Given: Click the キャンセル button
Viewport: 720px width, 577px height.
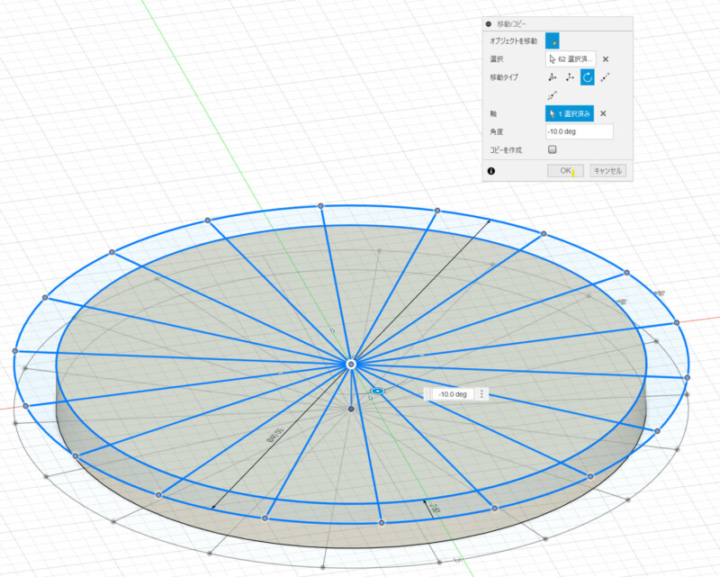Looking at the screenshot, I should coord(608,171).
